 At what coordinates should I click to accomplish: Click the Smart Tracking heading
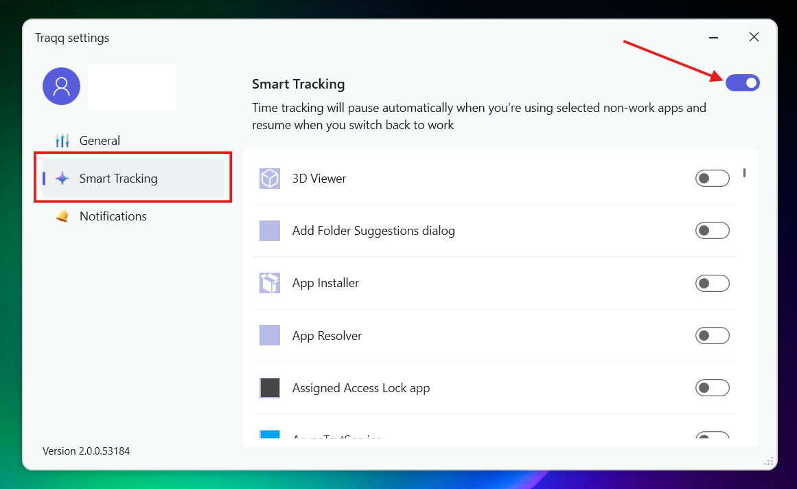tap(299, 84)
